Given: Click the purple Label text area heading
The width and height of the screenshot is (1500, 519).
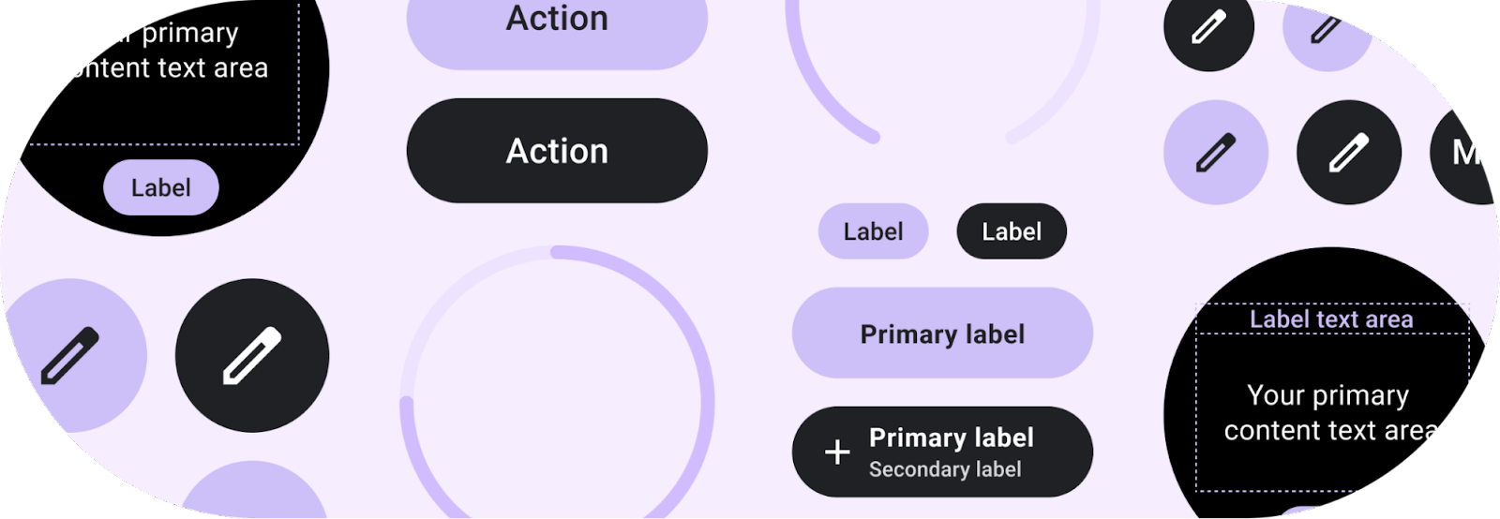Looking at the screenshot, I should 1331,319.
